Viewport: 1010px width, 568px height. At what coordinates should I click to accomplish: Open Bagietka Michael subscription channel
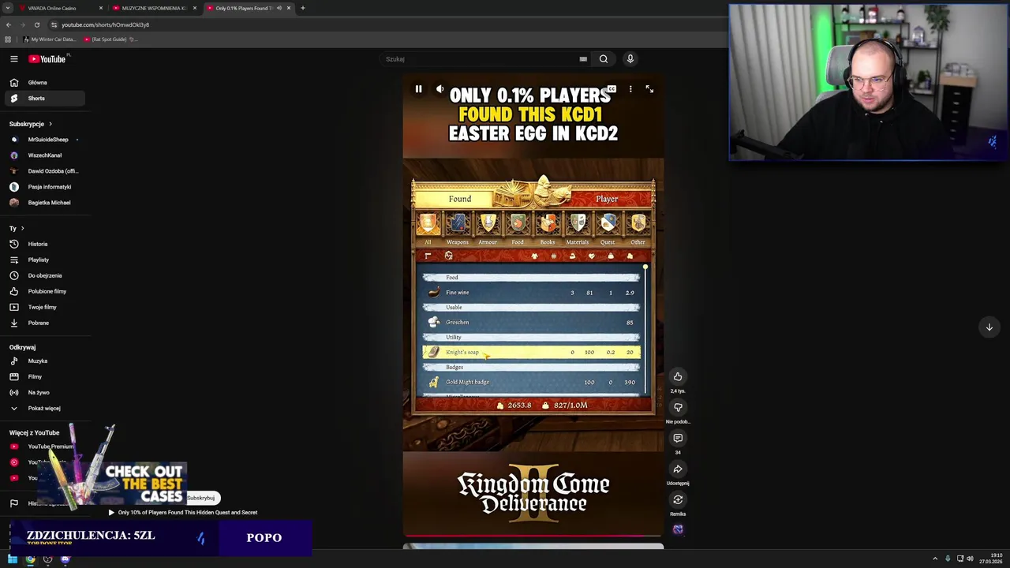(44, 203)
